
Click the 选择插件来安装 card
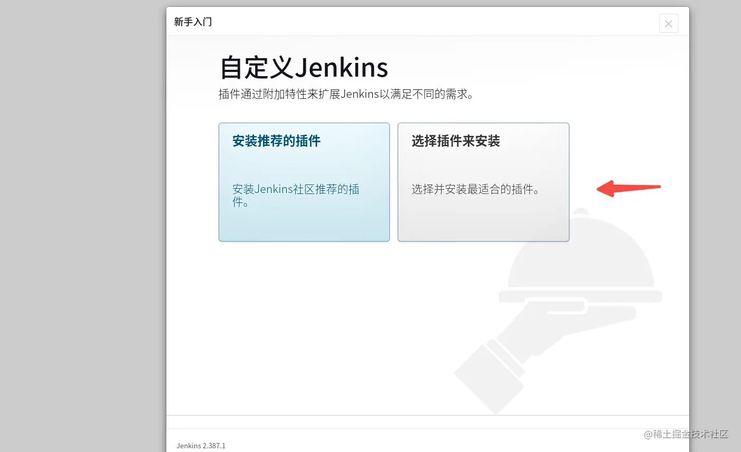[x=483, y=182]
